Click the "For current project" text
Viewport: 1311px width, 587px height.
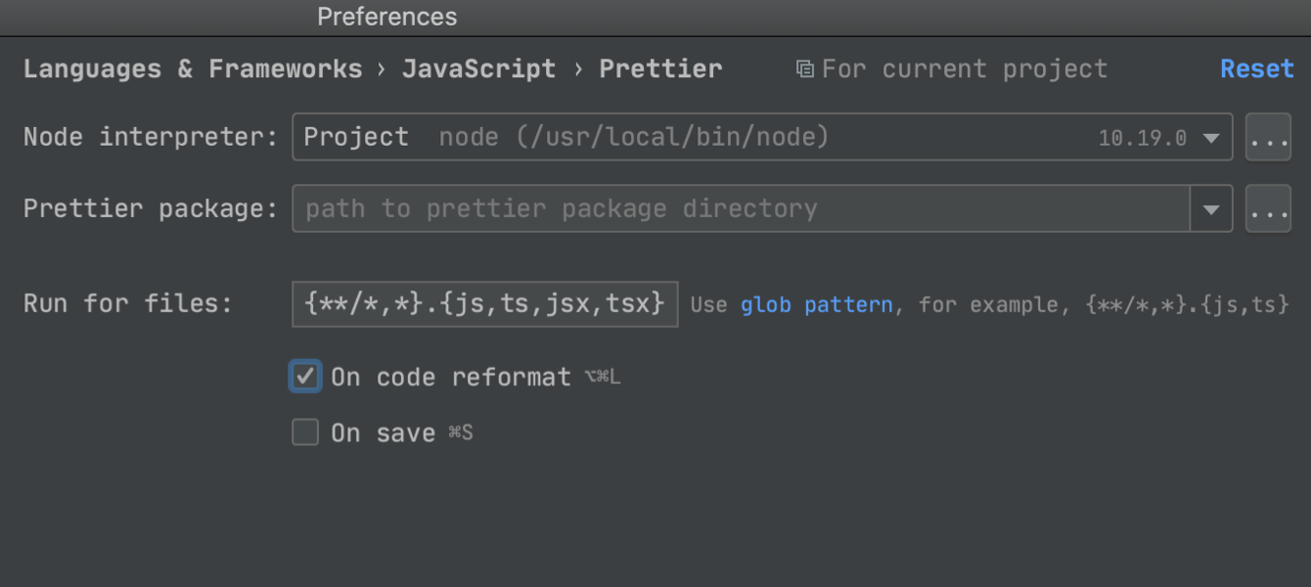pyautogui.click(x=965, y=69)
